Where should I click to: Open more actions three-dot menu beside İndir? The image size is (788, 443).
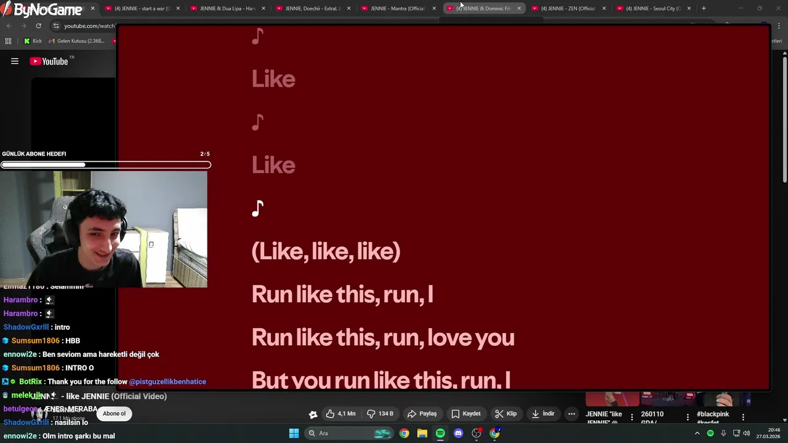(x=571, y=414)
